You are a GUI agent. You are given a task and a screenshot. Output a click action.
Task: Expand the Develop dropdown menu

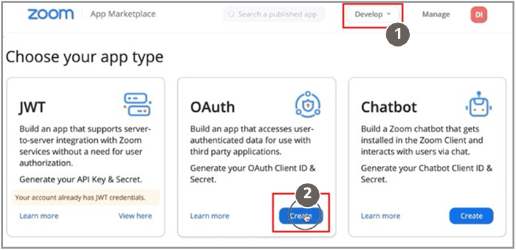pyautogui.click(x=373, y=15)
